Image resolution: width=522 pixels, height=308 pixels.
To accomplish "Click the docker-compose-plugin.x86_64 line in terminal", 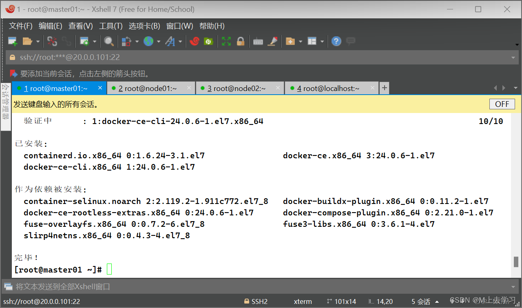I will (x=388, y=213).
